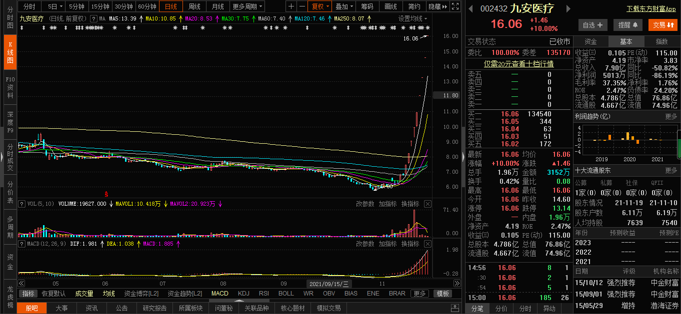Toggle the 筹码 chip distribution panel
Viewport: 681px width, 314px height.
click(x=367, y=6)
